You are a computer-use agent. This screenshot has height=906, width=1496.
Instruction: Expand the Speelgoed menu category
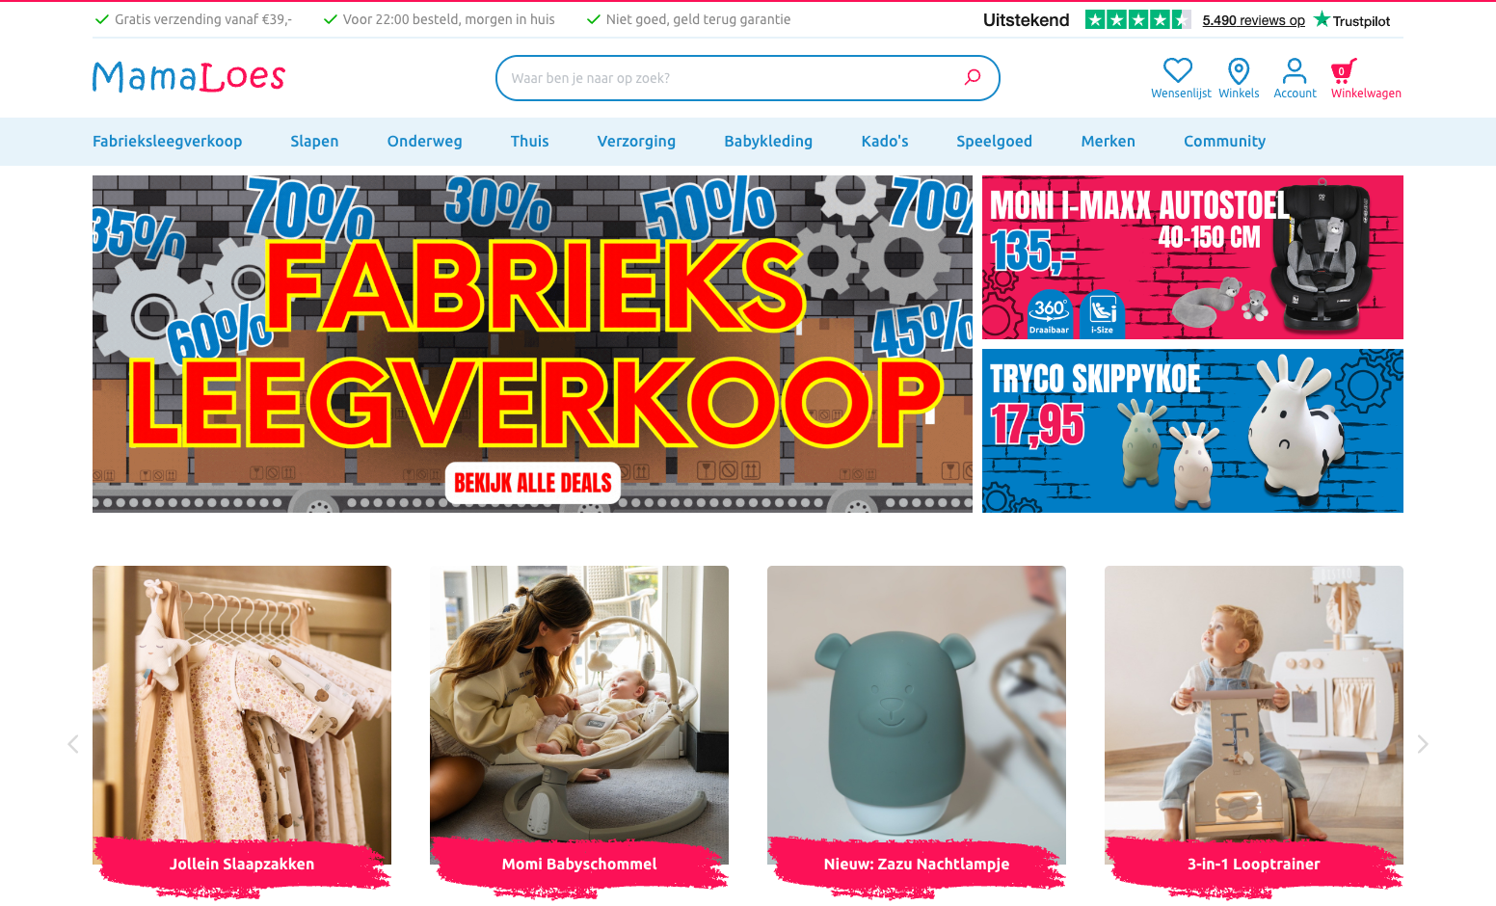click(x=994, y=141)
